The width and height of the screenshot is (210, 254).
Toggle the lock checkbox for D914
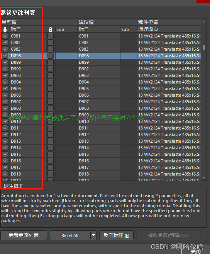point(5,148)
